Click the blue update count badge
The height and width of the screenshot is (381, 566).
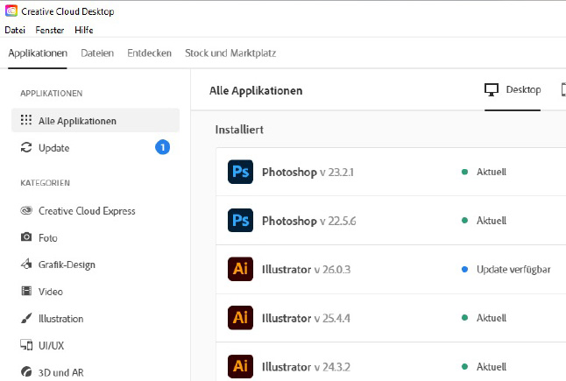pos(162,147)
